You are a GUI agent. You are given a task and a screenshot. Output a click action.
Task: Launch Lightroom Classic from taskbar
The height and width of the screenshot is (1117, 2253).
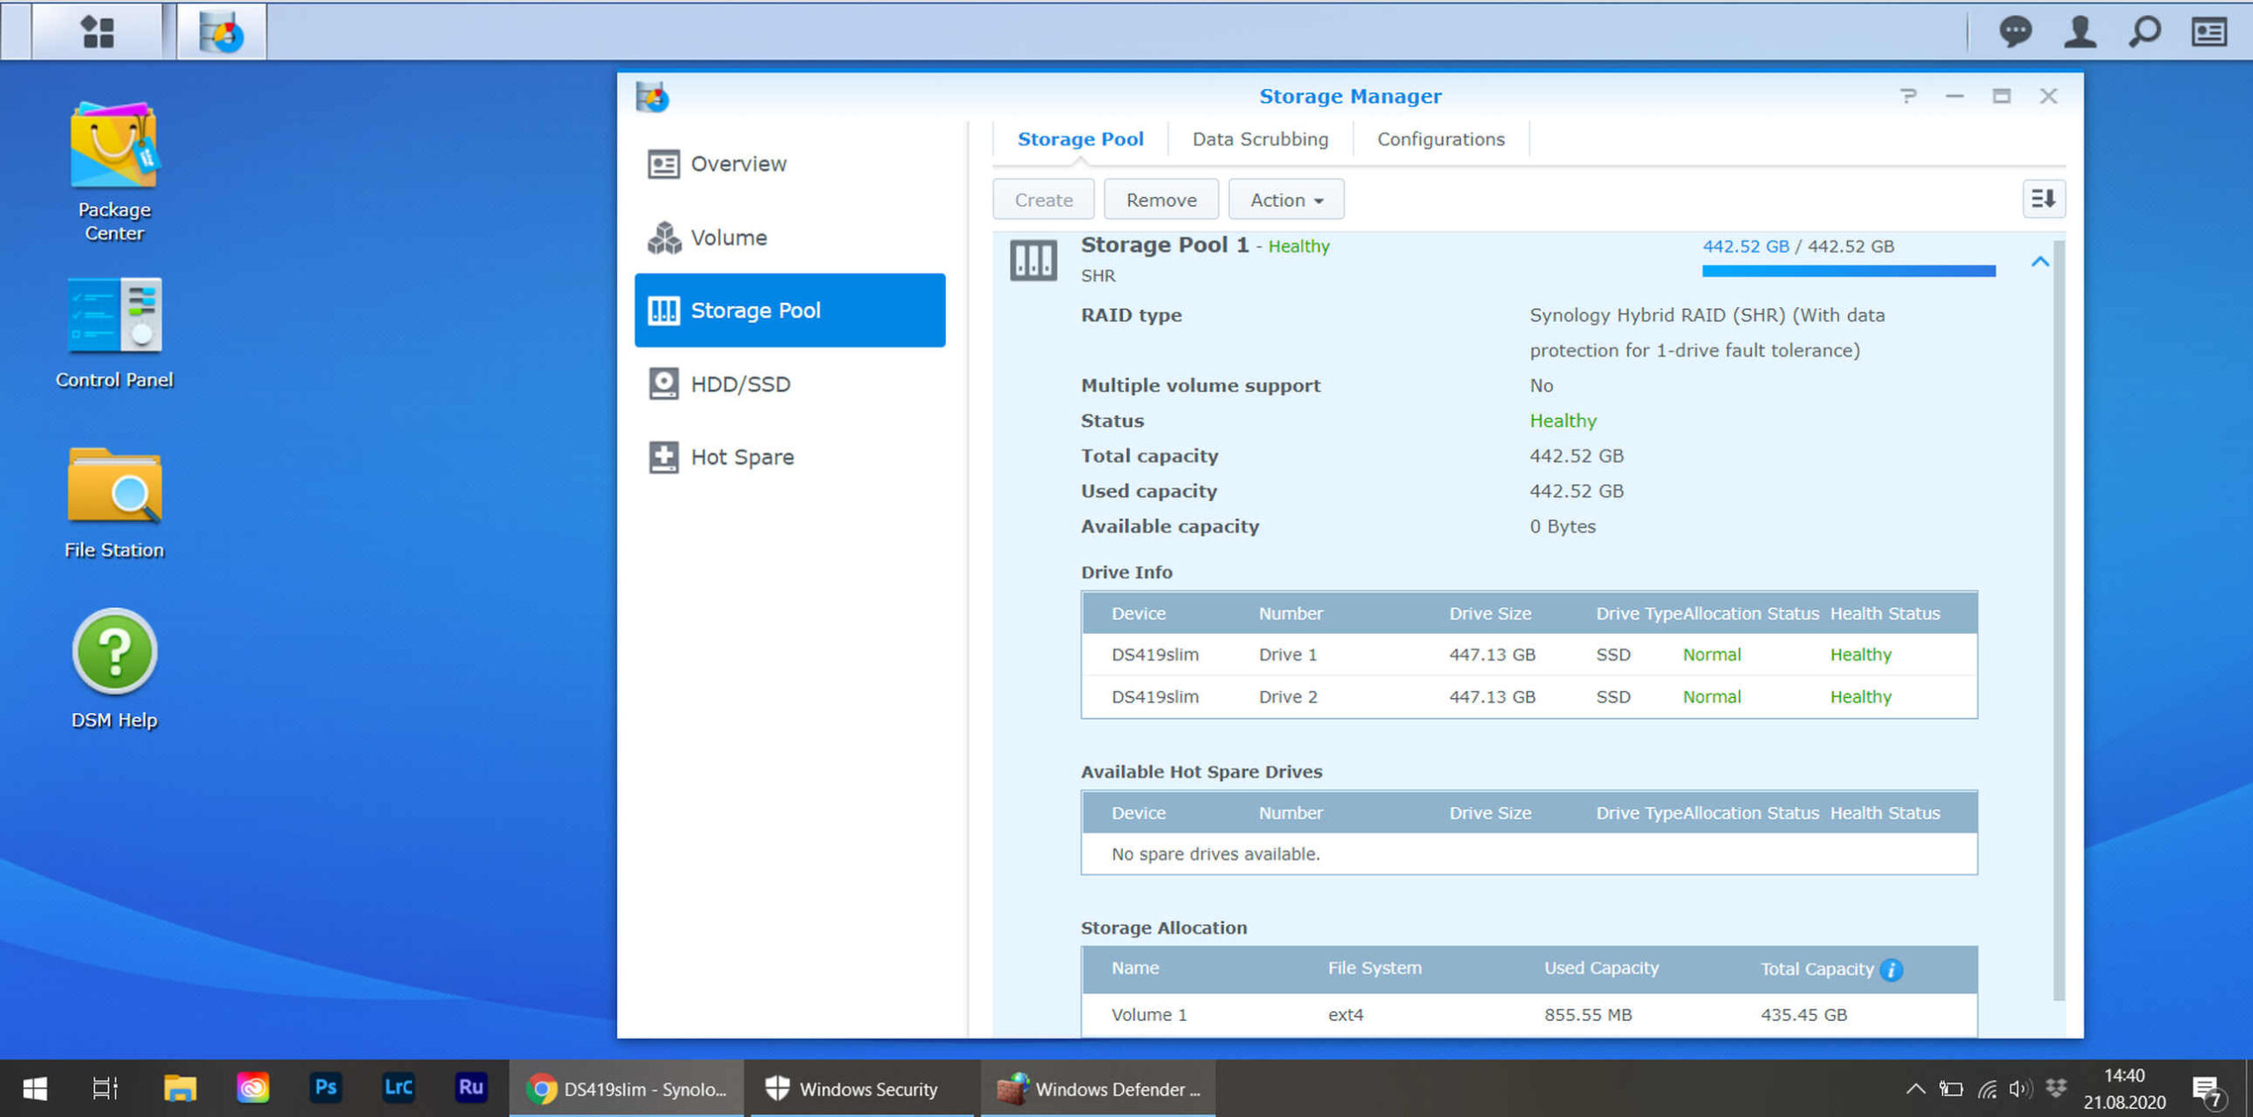399,1089
